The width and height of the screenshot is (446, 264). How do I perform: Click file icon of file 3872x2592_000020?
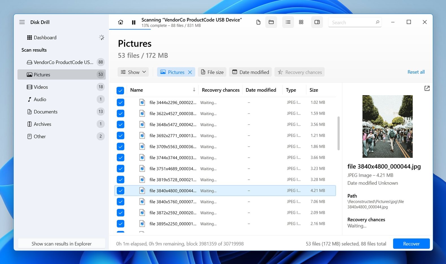pyautogui.click(x=142, y=213)
